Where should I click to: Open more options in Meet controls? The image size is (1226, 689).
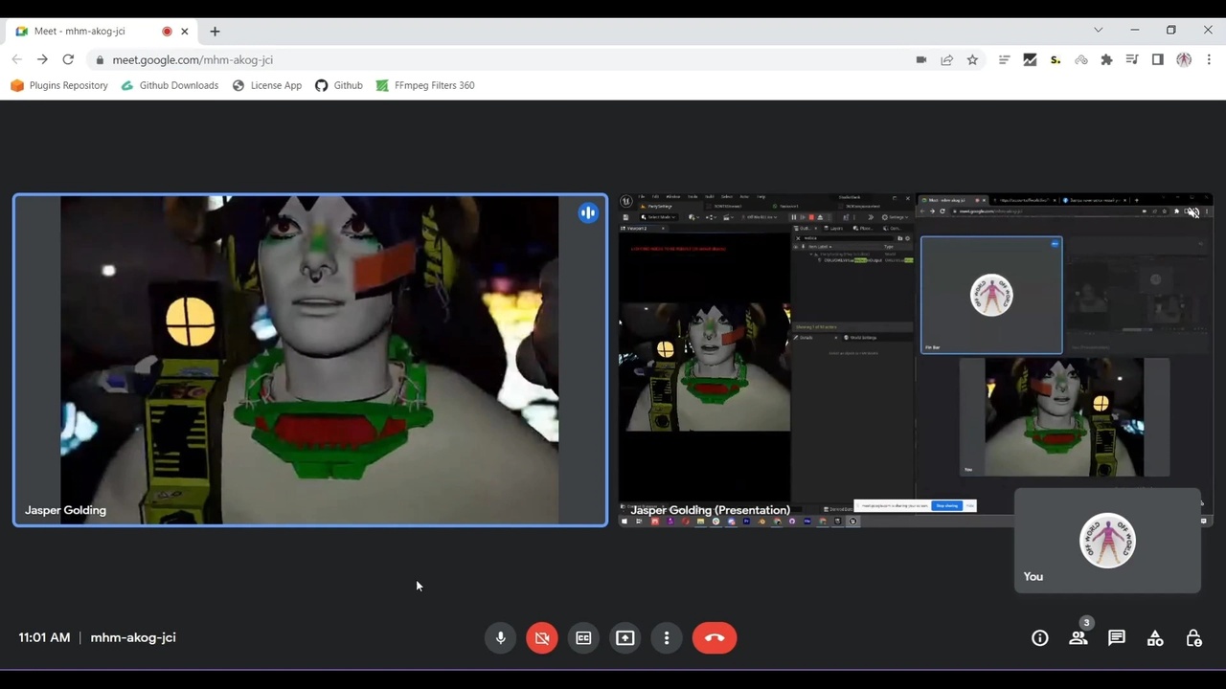coord(667,638)
